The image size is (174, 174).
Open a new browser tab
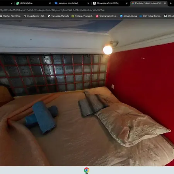coord(171,3)
